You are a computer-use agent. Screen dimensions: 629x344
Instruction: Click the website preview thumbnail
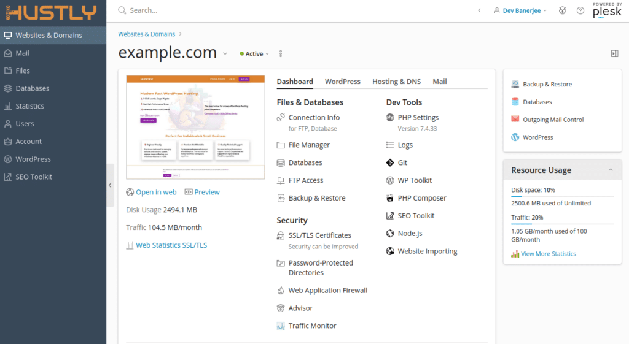(195, 127)
